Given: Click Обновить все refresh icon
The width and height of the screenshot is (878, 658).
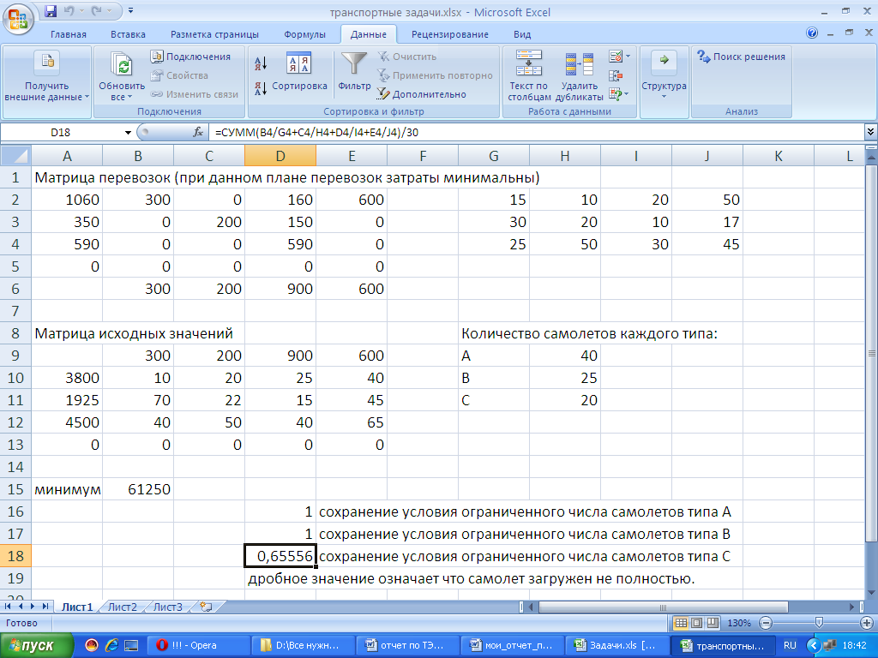Looking at the screenshot, I should click(x=122, y=65).
